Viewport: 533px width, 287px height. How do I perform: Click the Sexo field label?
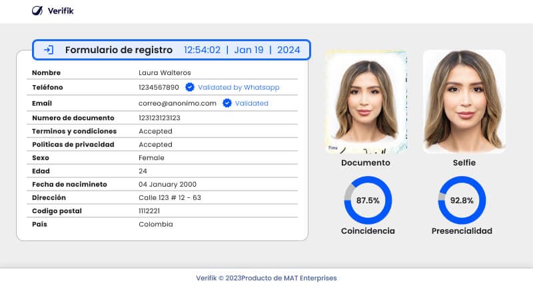pyautogui.click(x=41, y=157)
